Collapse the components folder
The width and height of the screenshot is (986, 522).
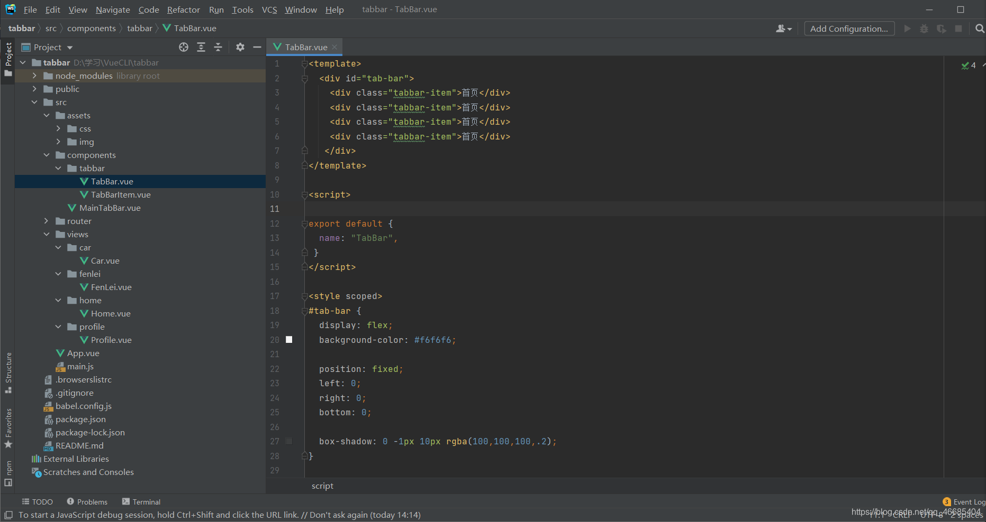tap(47, 155)
